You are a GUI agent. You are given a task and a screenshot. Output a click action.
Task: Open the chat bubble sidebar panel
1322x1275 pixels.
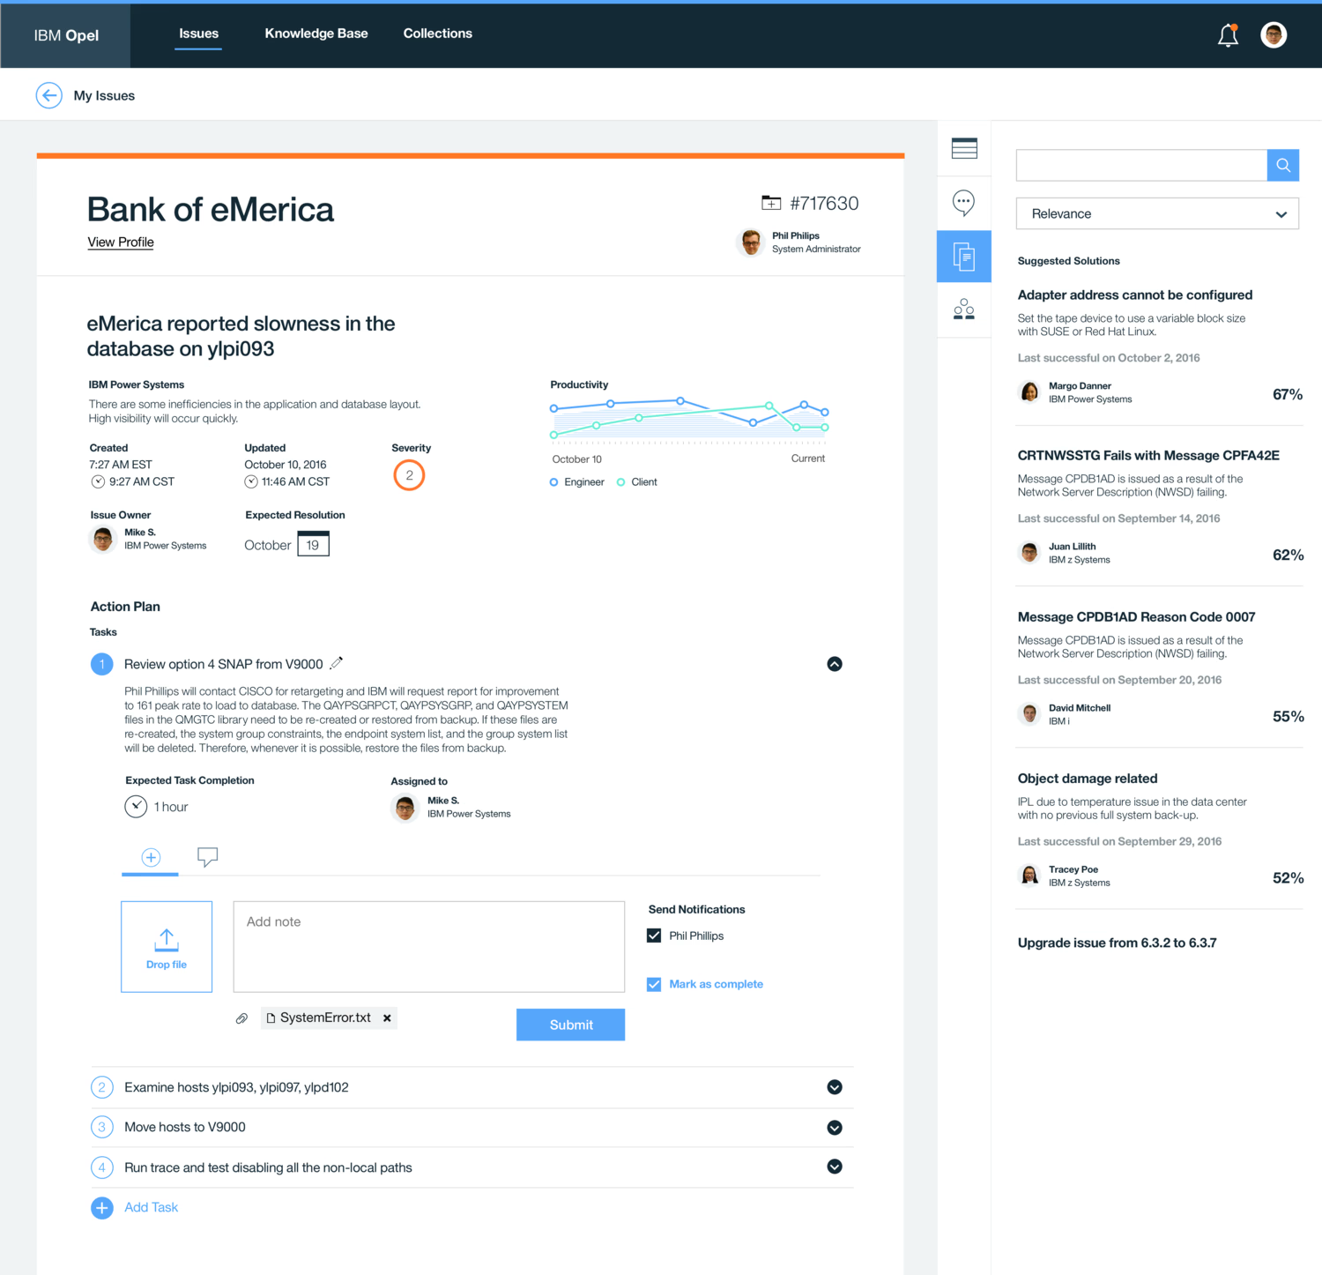[964, 203]
